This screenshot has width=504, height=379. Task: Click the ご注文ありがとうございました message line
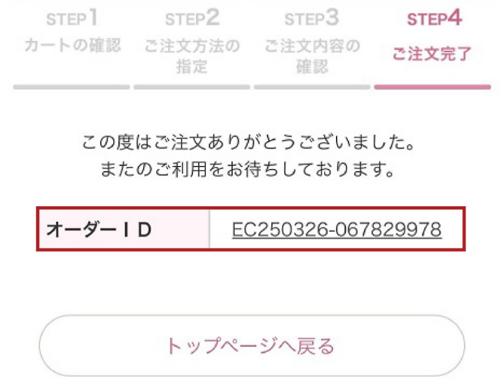tap(249, 144)
